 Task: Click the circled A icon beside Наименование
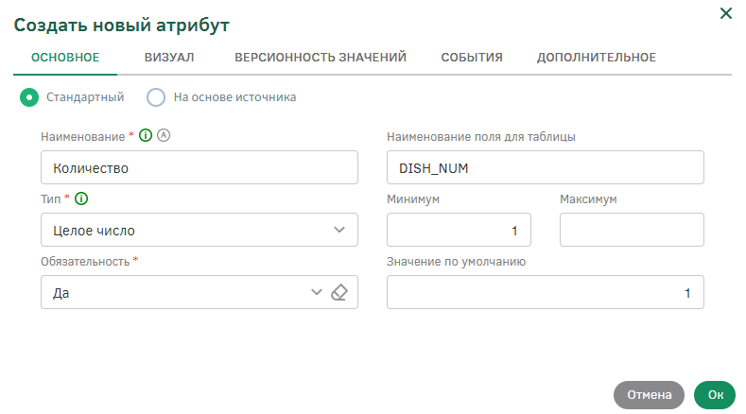coord(163,136)
